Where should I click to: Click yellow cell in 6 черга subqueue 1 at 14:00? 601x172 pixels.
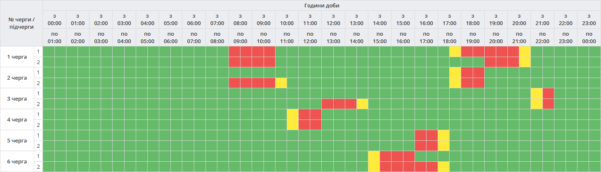(x=374, y=156)
